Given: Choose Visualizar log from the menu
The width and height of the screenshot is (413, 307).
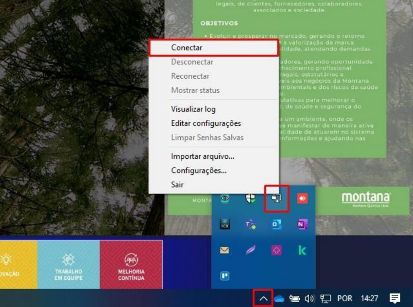Looking at the screenshot, I should pyautogui.click(x=193, y=109).
